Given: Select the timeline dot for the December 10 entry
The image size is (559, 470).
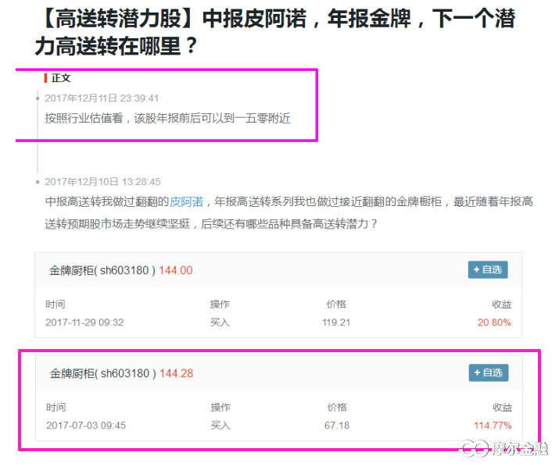Looking at the screenshot, I should pos(38,181).
